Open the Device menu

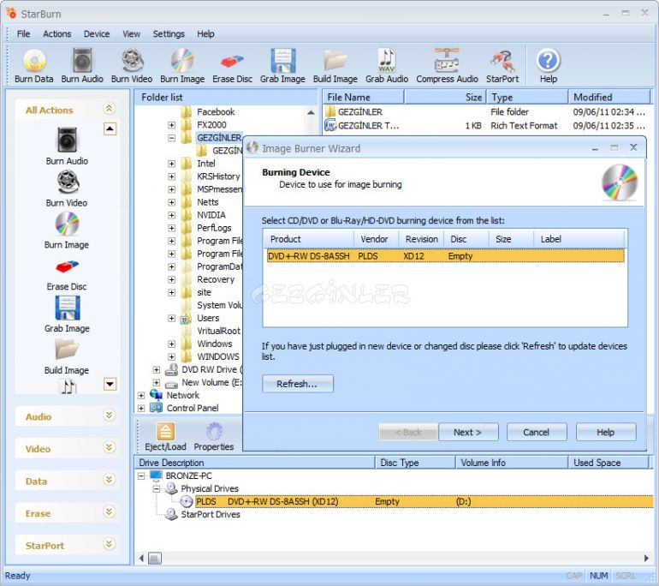tap(96, 33)
